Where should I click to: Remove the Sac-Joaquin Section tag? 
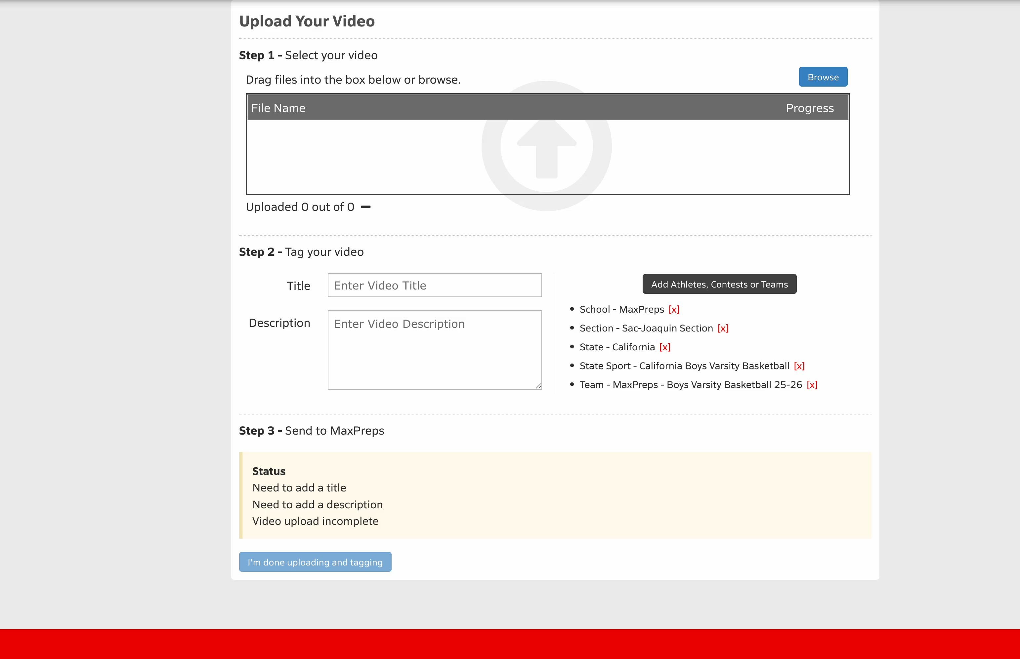click(722, 328)
